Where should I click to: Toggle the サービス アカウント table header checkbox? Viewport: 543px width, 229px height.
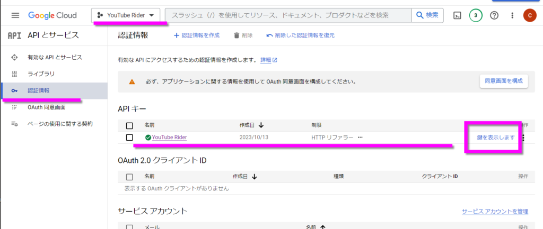[129, 227]
